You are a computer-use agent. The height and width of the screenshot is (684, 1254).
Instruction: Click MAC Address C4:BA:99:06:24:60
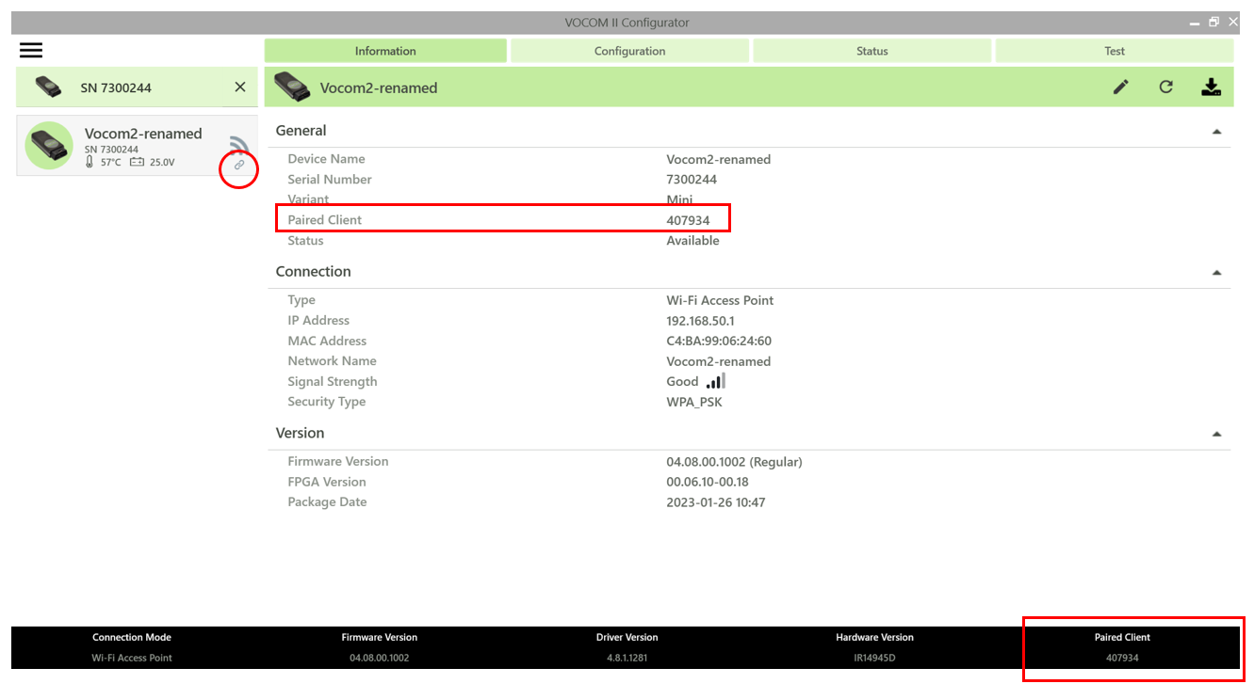click(719, 341)
